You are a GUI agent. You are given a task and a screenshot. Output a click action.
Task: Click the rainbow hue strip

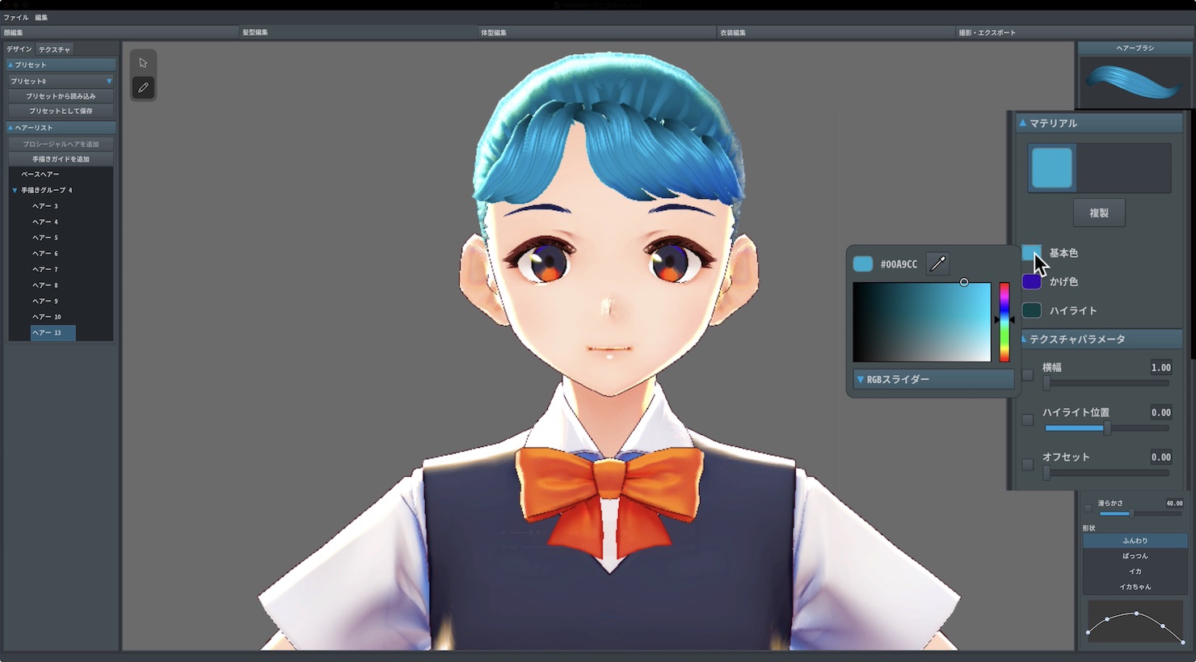point(1004,322)
